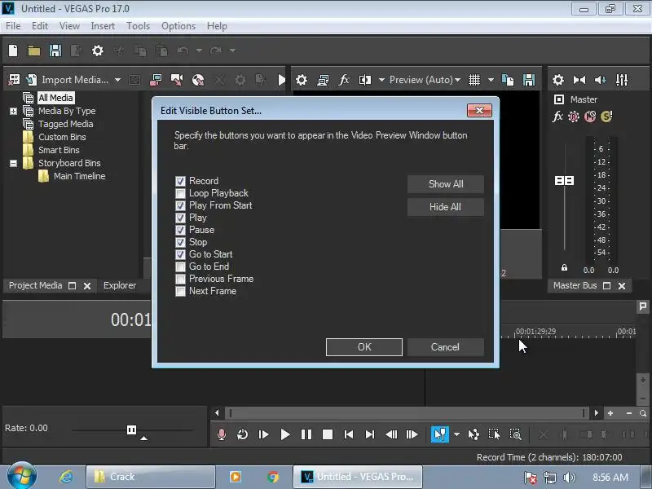Viewport: 652px width, 489px height.
Task: Uncheck the Record checkbox
Action: (x=180, y=181)
